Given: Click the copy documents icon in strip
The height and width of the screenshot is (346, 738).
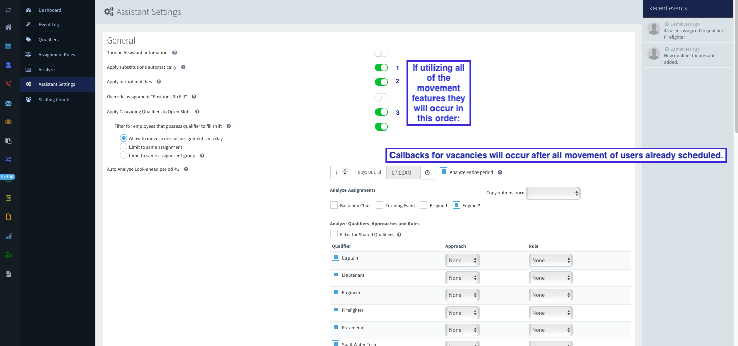Looking at the screenshot, I should coord(8,141).
